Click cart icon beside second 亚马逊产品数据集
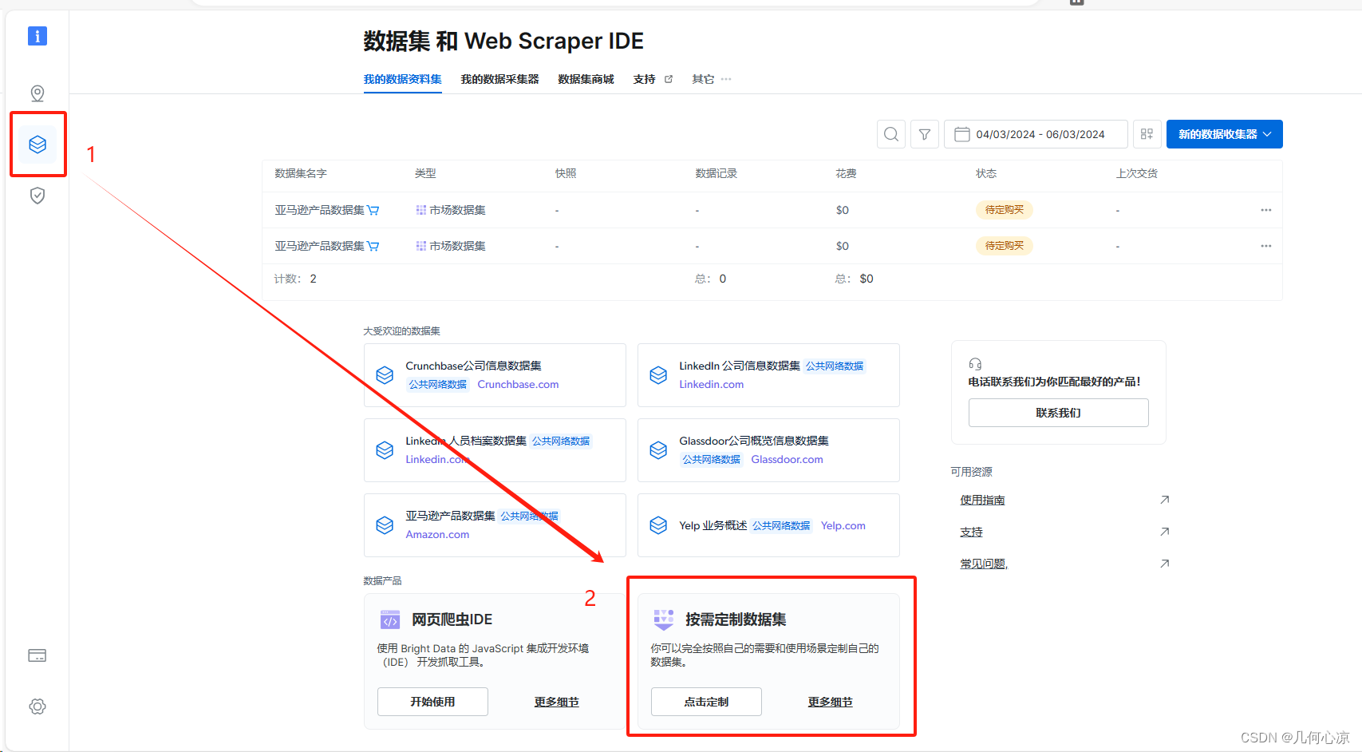The width and height of the screenshot is (1362, 752). click(373, 247)
